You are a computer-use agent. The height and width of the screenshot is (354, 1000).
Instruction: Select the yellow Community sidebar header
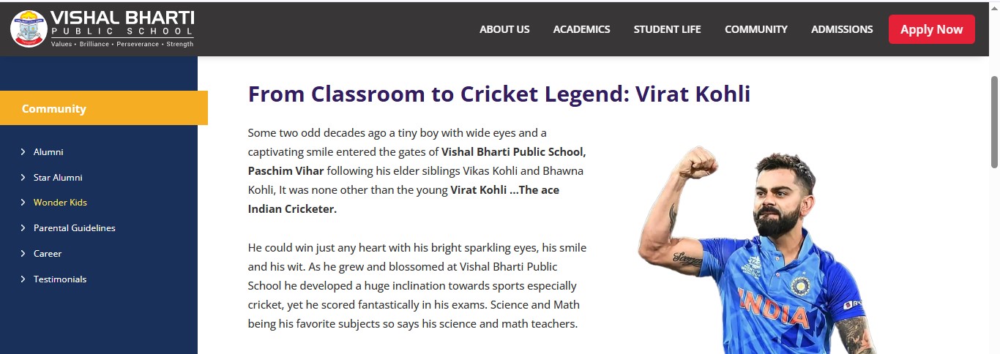coord(103,108)
